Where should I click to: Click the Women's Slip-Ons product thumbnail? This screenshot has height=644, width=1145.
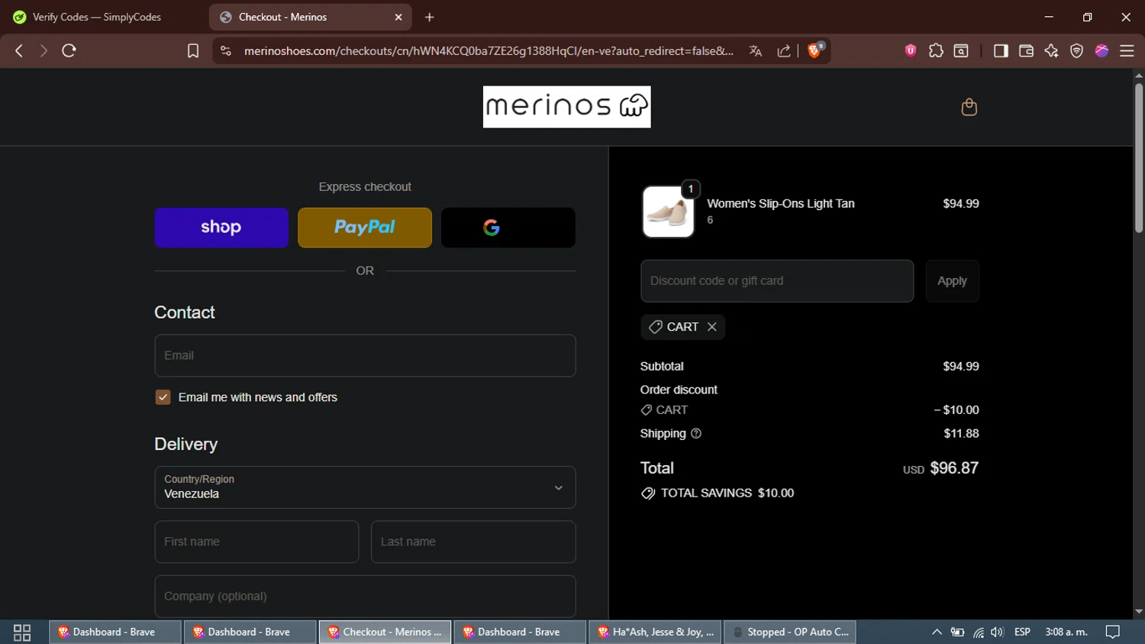(x=668, y=212)
